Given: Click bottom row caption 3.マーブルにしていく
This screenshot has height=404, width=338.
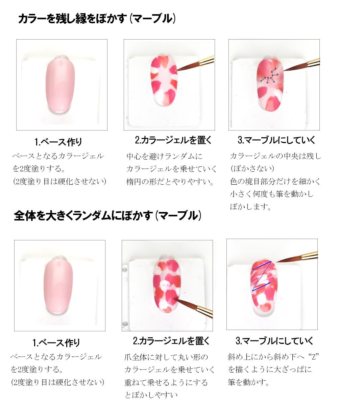Looking at the screenshot, I should [x=274, y=341].
